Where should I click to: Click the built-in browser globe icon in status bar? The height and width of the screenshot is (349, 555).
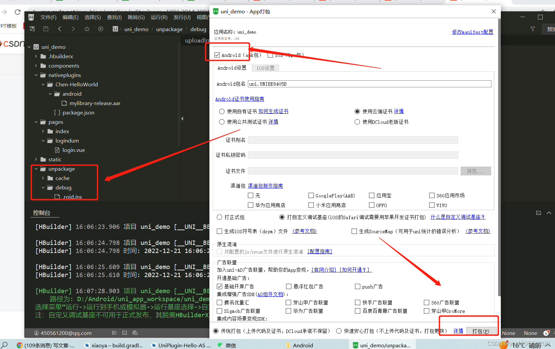click(135, 333)
